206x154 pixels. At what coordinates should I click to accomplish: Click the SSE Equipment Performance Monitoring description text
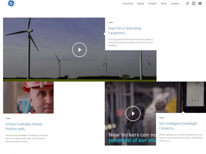tap(130, 42)
